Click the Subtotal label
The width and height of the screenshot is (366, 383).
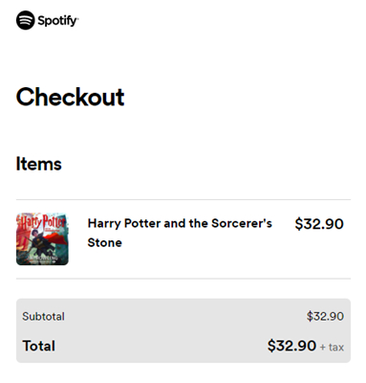point(43,316)
